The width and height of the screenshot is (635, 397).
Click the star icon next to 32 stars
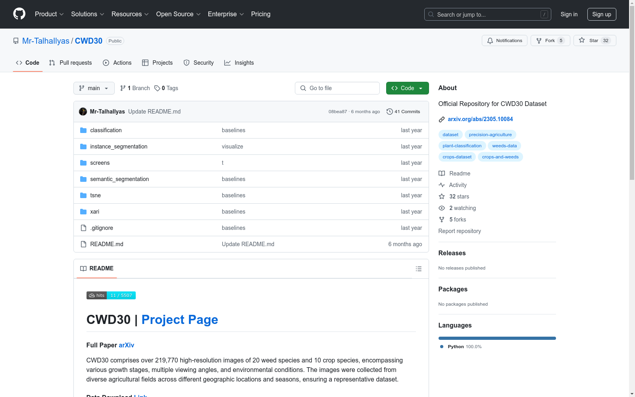[442, 197]
